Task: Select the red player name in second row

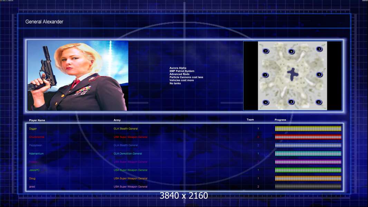Action: (37, 137)
